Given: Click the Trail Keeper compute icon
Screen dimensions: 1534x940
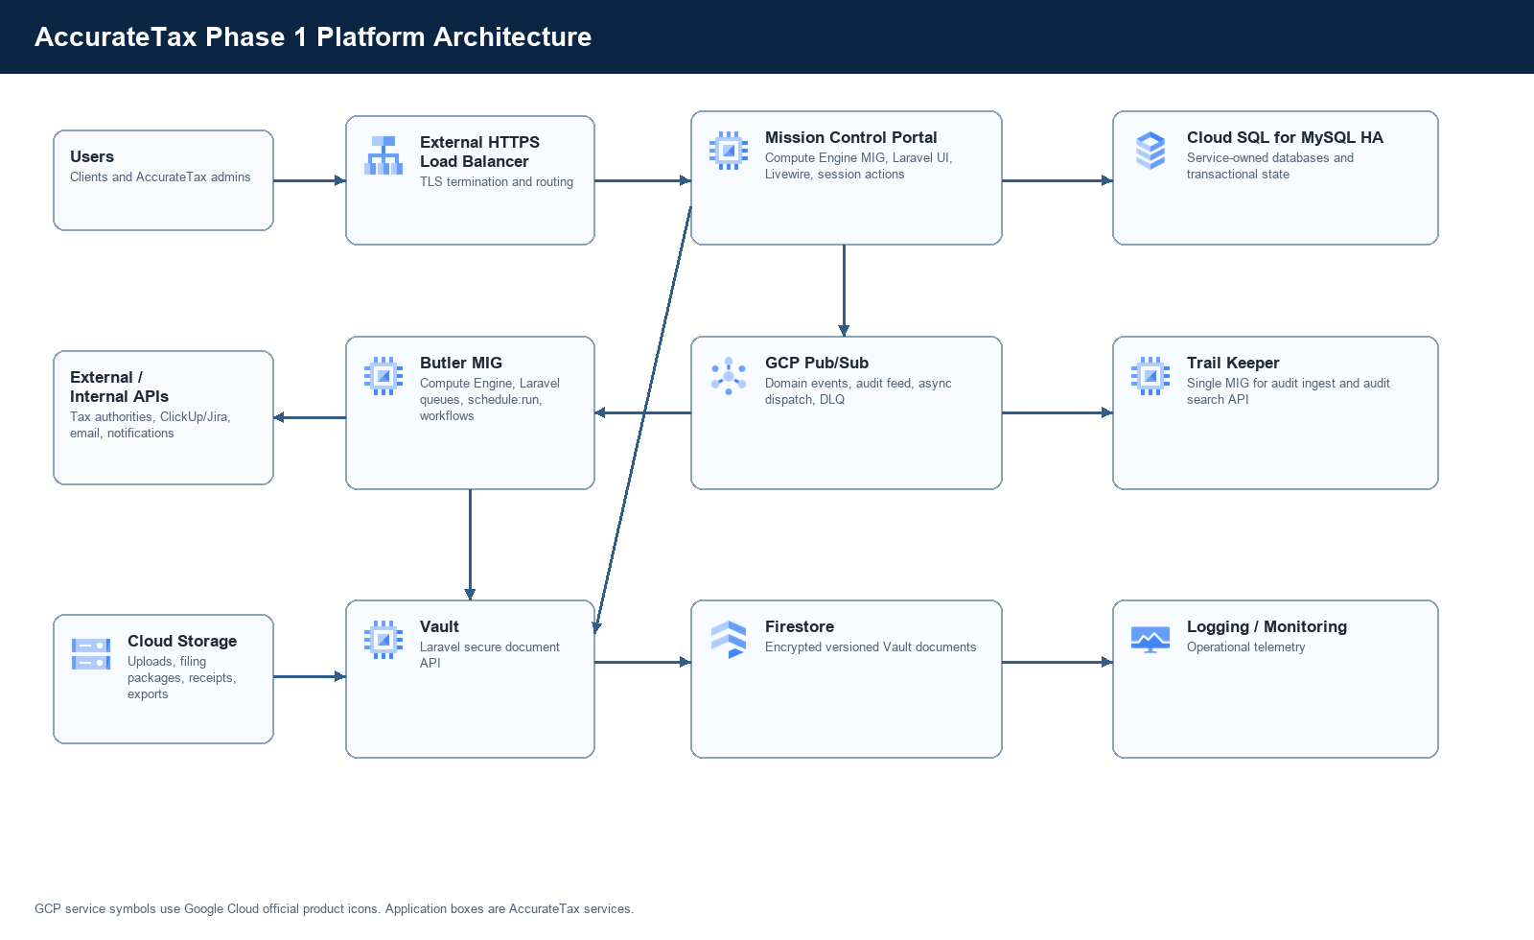Looking at the screenshot, I should pyautogui.click(x=1150, y=376).
